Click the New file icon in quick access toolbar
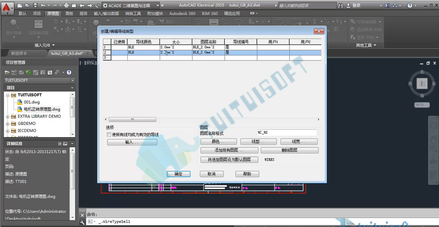Viewport: 439px width, 227px height. (x=20, y=5)
